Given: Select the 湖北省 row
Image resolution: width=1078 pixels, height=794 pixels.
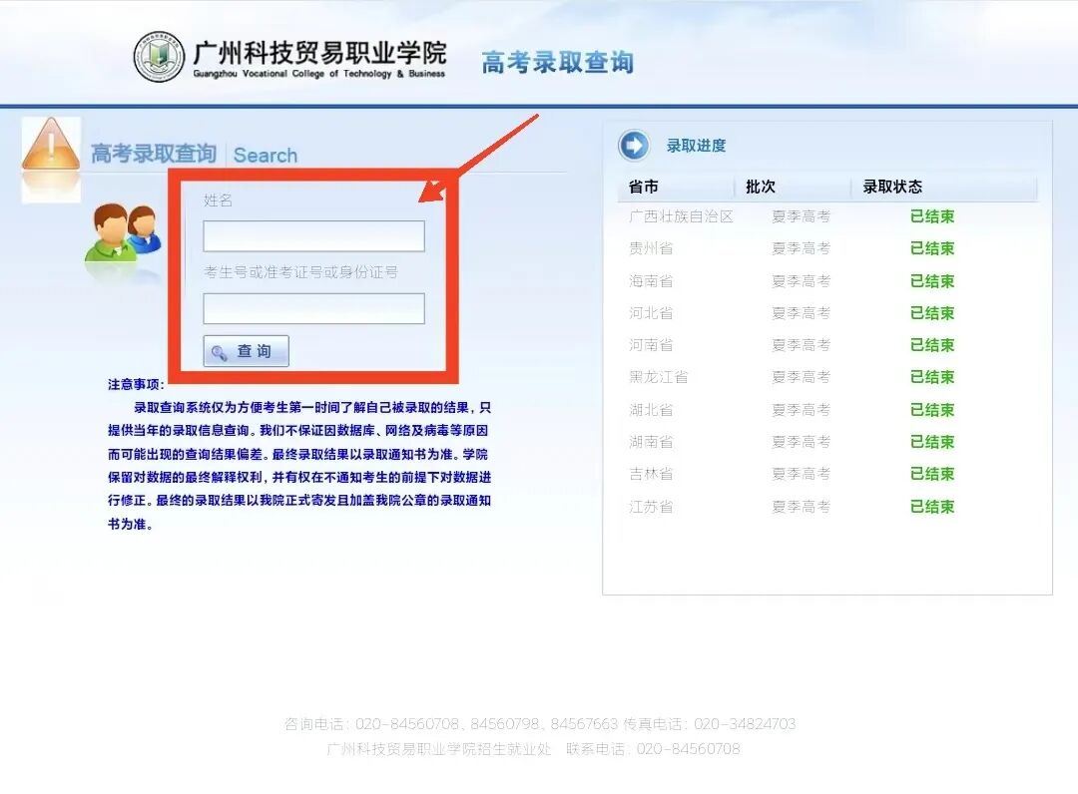Looking at the screenshot, I should 827,410.
